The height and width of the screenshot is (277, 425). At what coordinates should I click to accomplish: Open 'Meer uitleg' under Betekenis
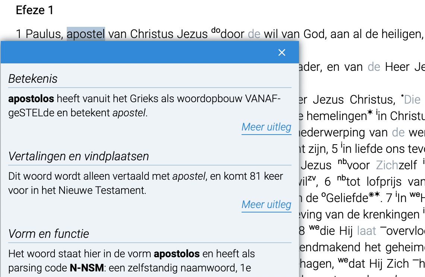[266, 127]
